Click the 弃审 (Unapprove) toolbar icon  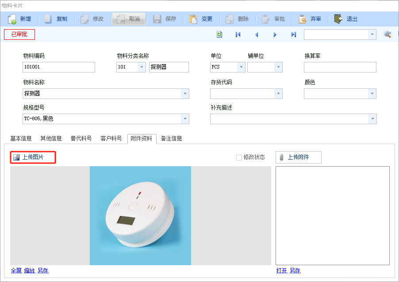pos(303,19)
